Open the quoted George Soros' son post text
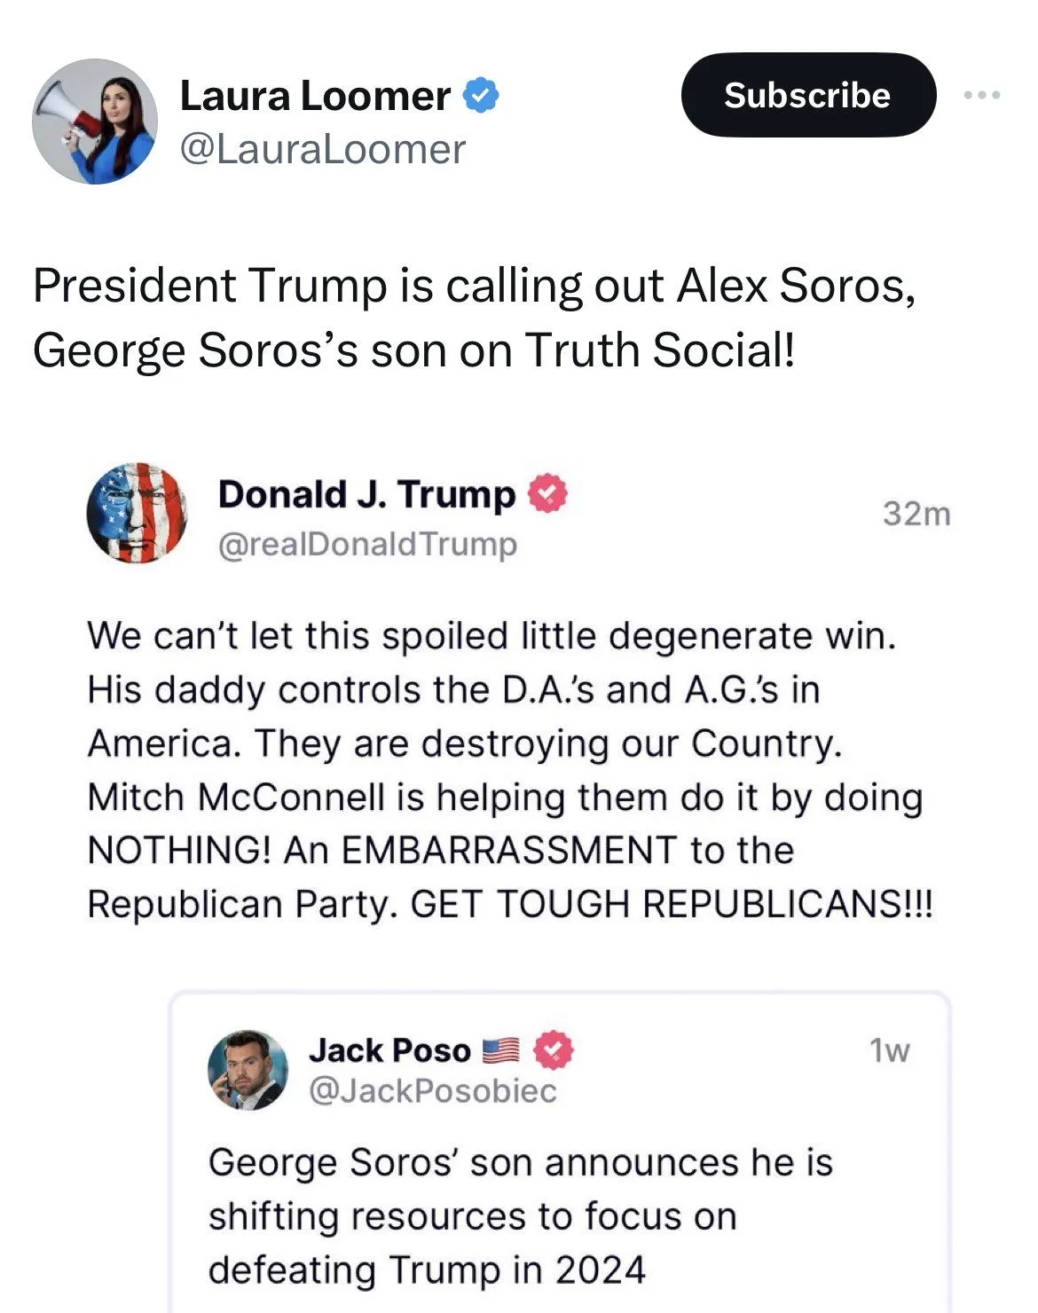 point(520,1215)
